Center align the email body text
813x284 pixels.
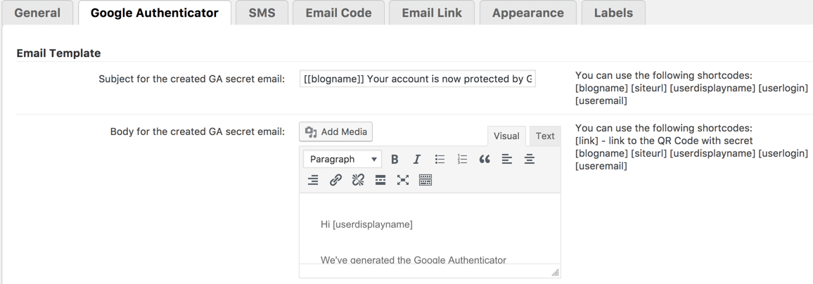tap(529, 160)
